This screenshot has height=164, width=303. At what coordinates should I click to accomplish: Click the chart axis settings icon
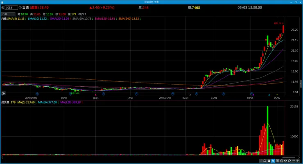point(281,161)
